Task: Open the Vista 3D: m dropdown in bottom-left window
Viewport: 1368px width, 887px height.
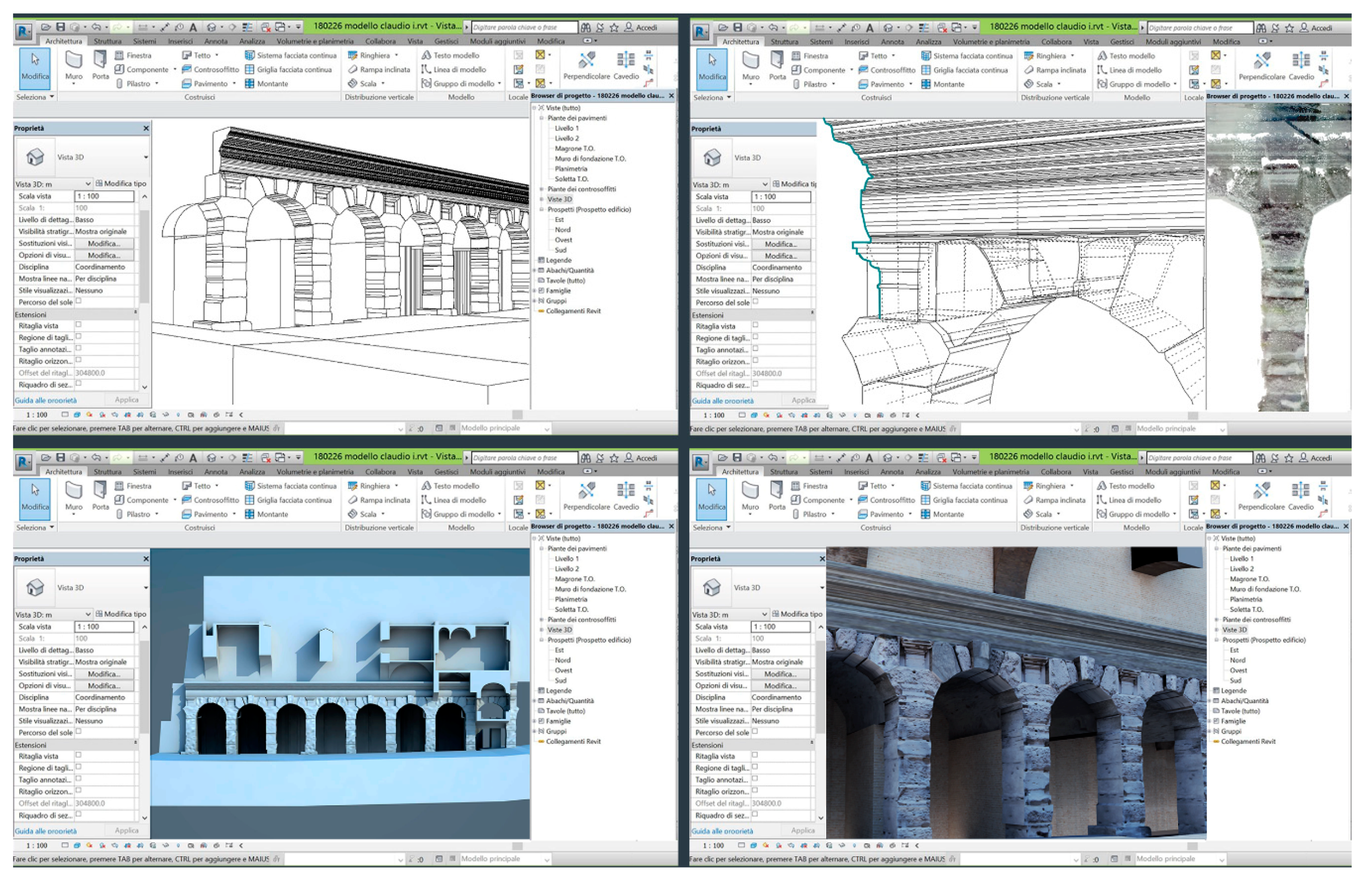Action: tap(88, 614)
